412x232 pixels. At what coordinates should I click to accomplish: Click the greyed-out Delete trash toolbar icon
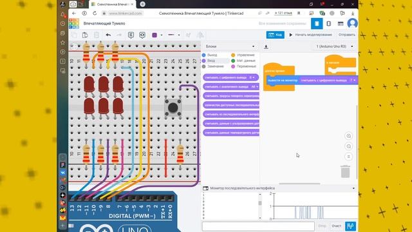tap(97, 35)
